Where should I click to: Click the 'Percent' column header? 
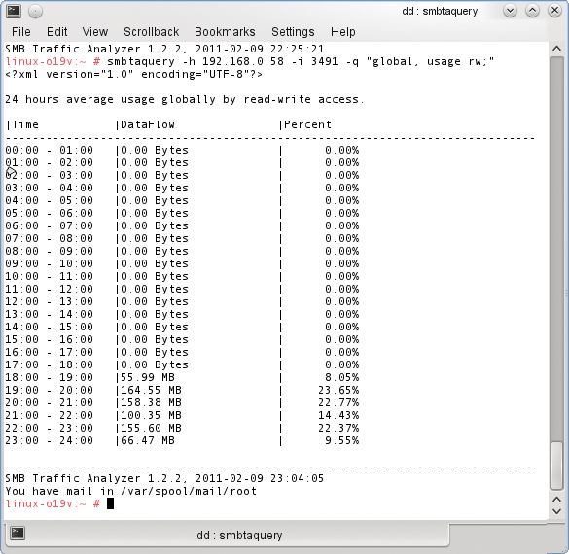tap(307, 124)
